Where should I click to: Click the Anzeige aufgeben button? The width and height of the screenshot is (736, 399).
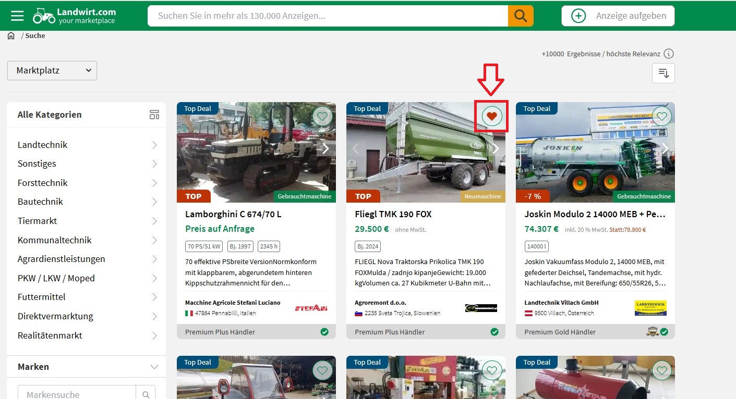(618, 15)
